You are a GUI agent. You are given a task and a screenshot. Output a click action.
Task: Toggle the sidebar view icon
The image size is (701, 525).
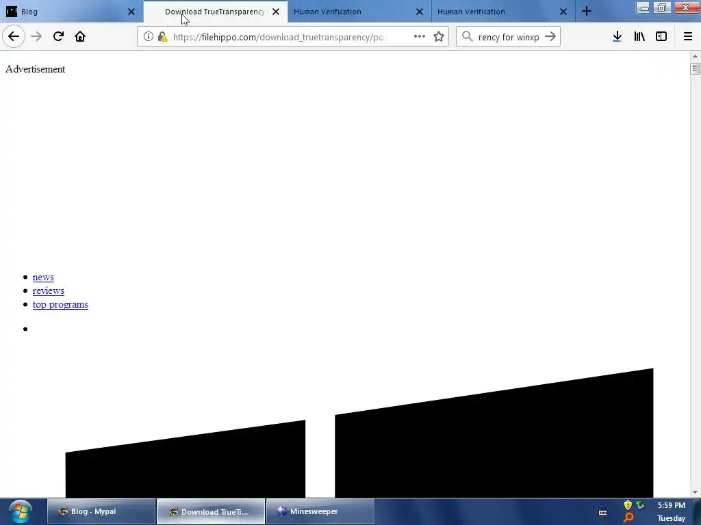point(661,37)
